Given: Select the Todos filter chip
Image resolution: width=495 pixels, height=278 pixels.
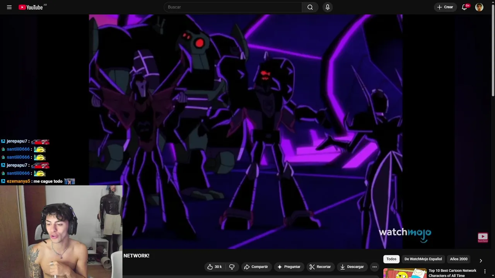Looking at the screenshot, I should (391, 259).
